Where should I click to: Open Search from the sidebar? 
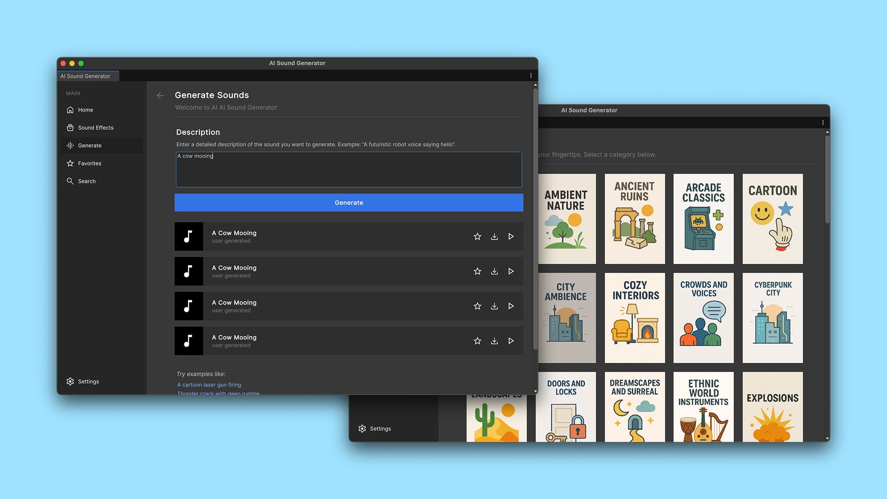click(86, 181)
